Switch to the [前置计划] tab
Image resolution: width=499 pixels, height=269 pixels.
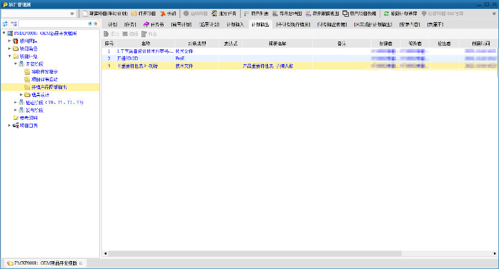click(x=181, y=24)
